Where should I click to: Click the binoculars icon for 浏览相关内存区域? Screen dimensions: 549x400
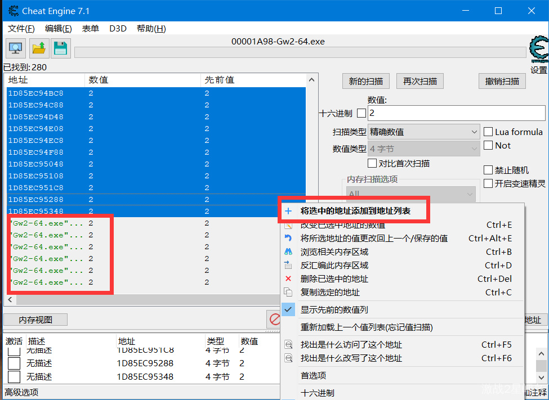288,251
